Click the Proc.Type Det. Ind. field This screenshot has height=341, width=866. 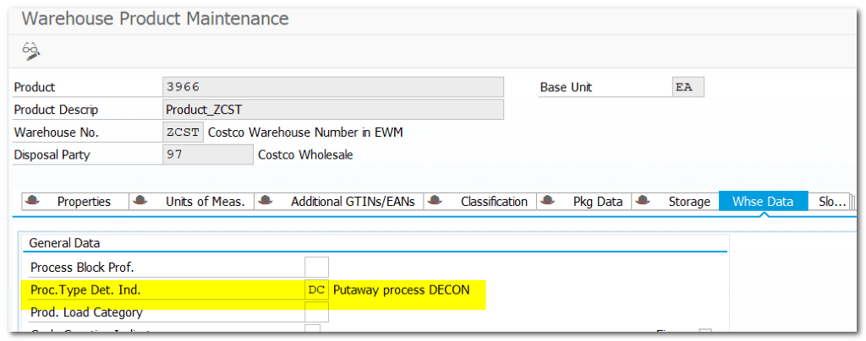click(x=317, y=290)
